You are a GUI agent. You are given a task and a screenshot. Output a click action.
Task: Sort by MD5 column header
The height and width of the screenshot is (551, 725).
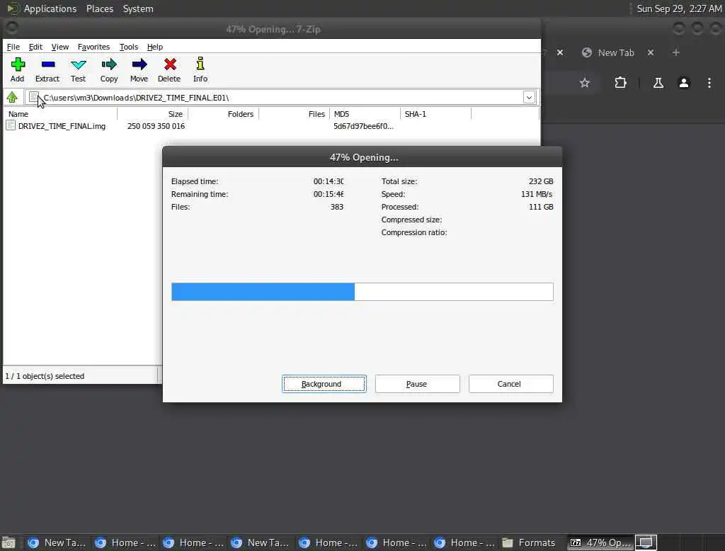(365, 114)
